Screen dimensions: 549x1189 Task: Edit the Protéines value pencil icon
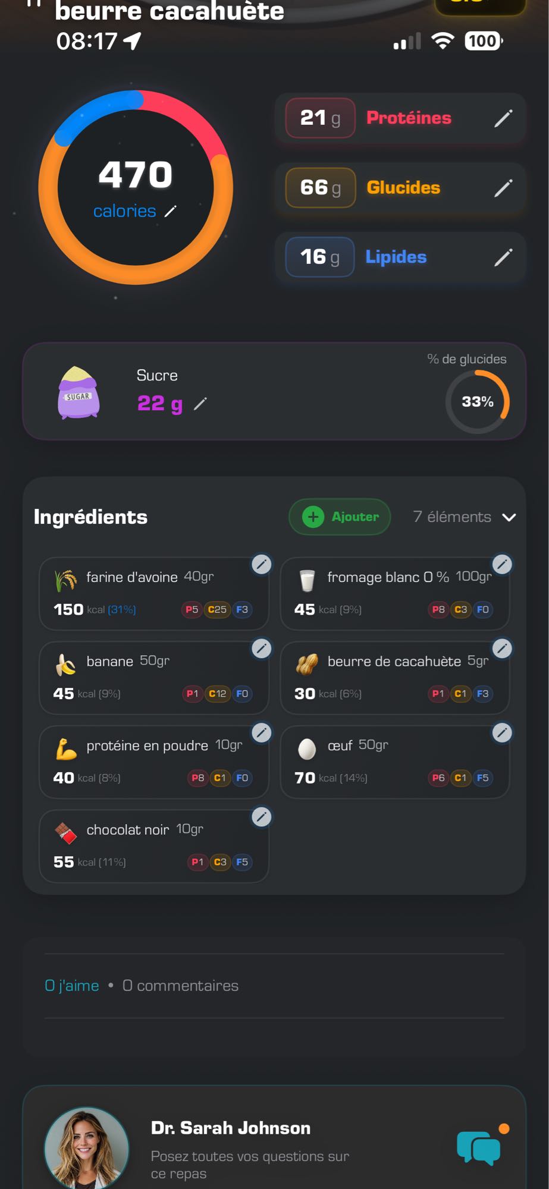point(503,118)
